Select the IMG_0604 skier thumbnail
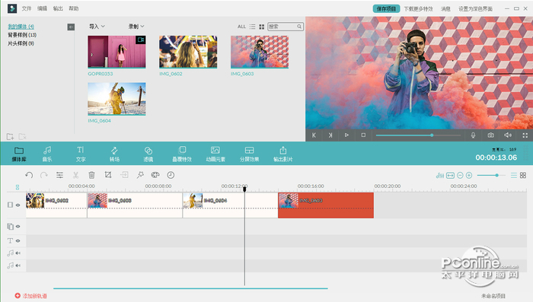 pos(116,99)
